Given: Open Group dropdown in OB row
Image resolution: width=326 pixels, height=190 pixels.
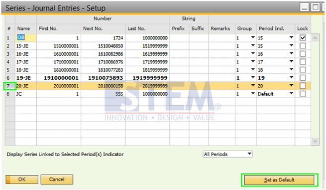Looking at the screenshot, I should 253,37.
